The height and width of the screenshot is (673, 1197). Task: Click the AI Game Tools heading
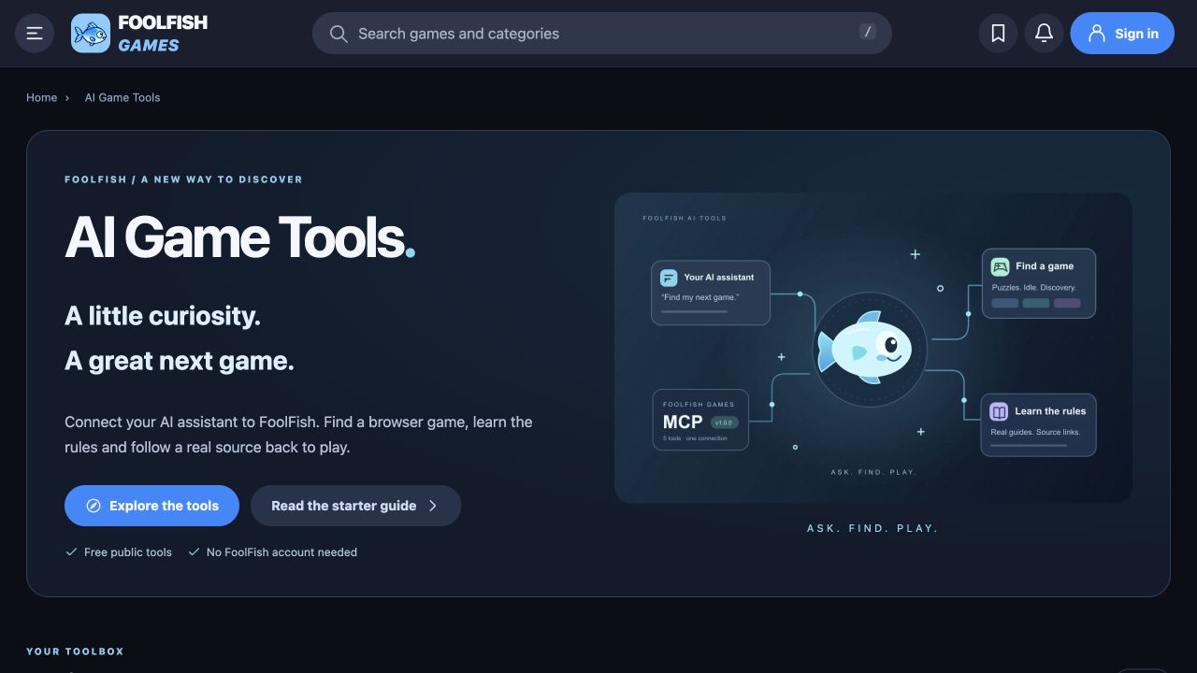239,237
